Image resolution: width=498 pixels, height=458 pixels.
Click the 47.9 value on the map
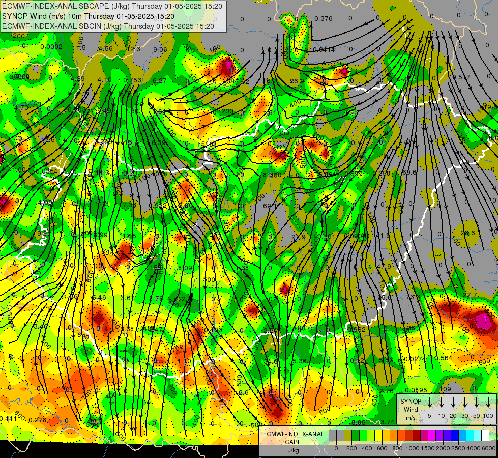coord(384,266)
